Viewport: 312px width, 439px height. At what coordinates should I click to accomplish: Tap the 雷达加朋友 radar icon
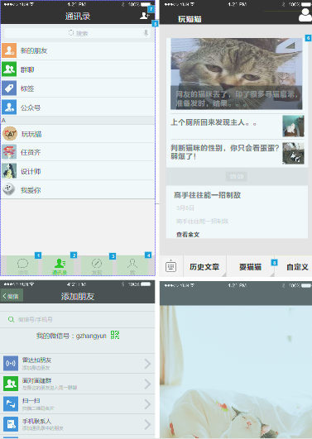(x=11, y=363)
